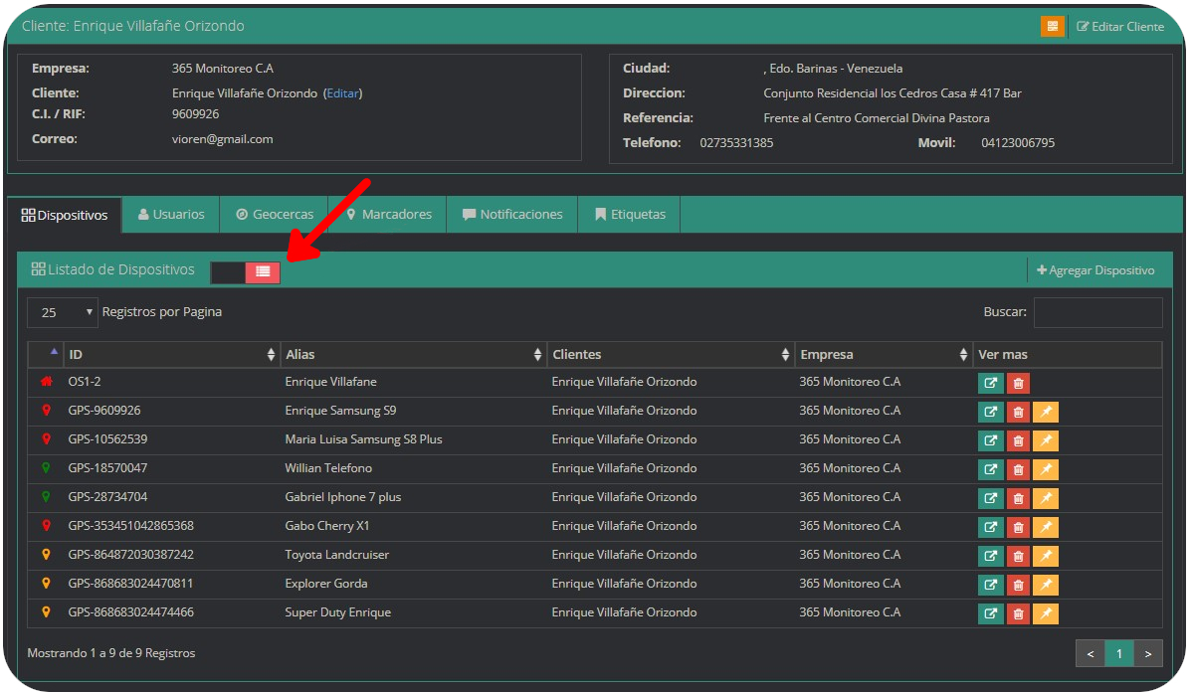
Task: Delete the OS1-2 device row
Action: (x=1018, y=384)
